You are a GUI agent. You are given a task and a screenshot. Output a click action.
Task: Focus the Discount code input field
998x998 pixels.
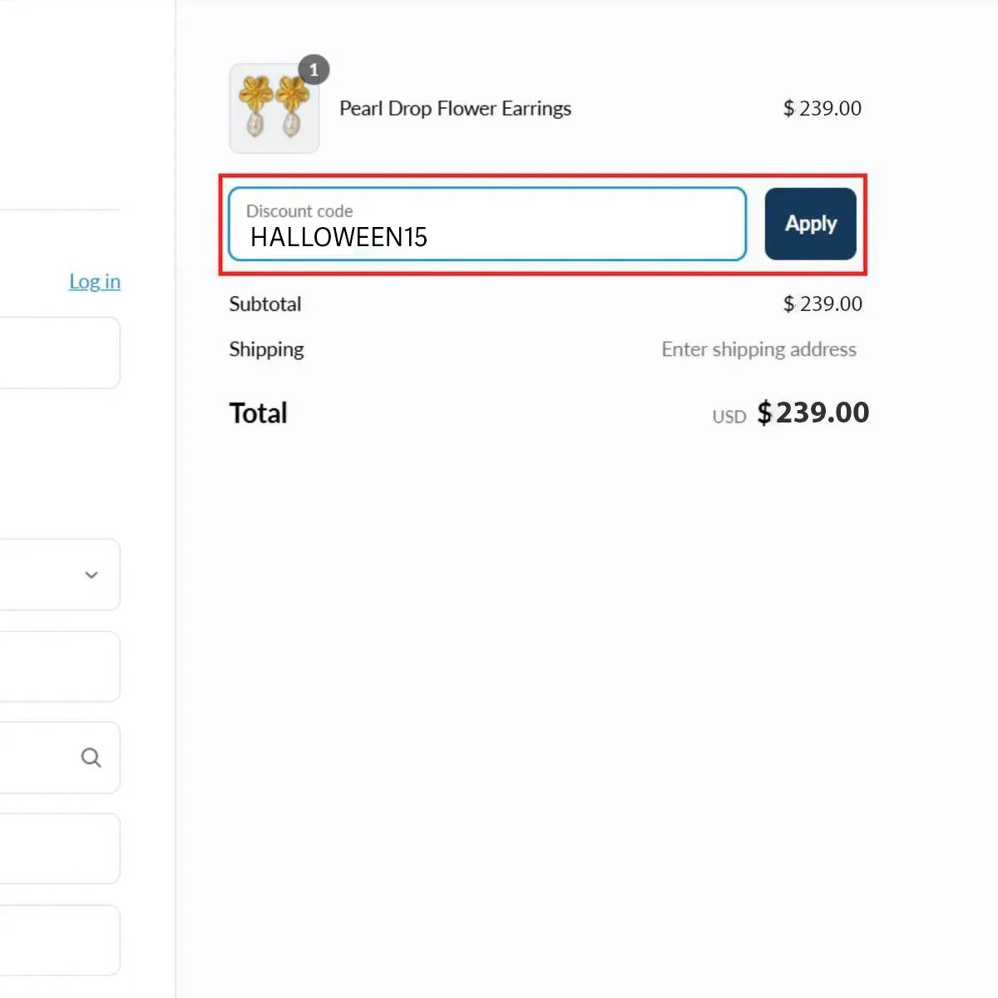click(x=487, y=225)
